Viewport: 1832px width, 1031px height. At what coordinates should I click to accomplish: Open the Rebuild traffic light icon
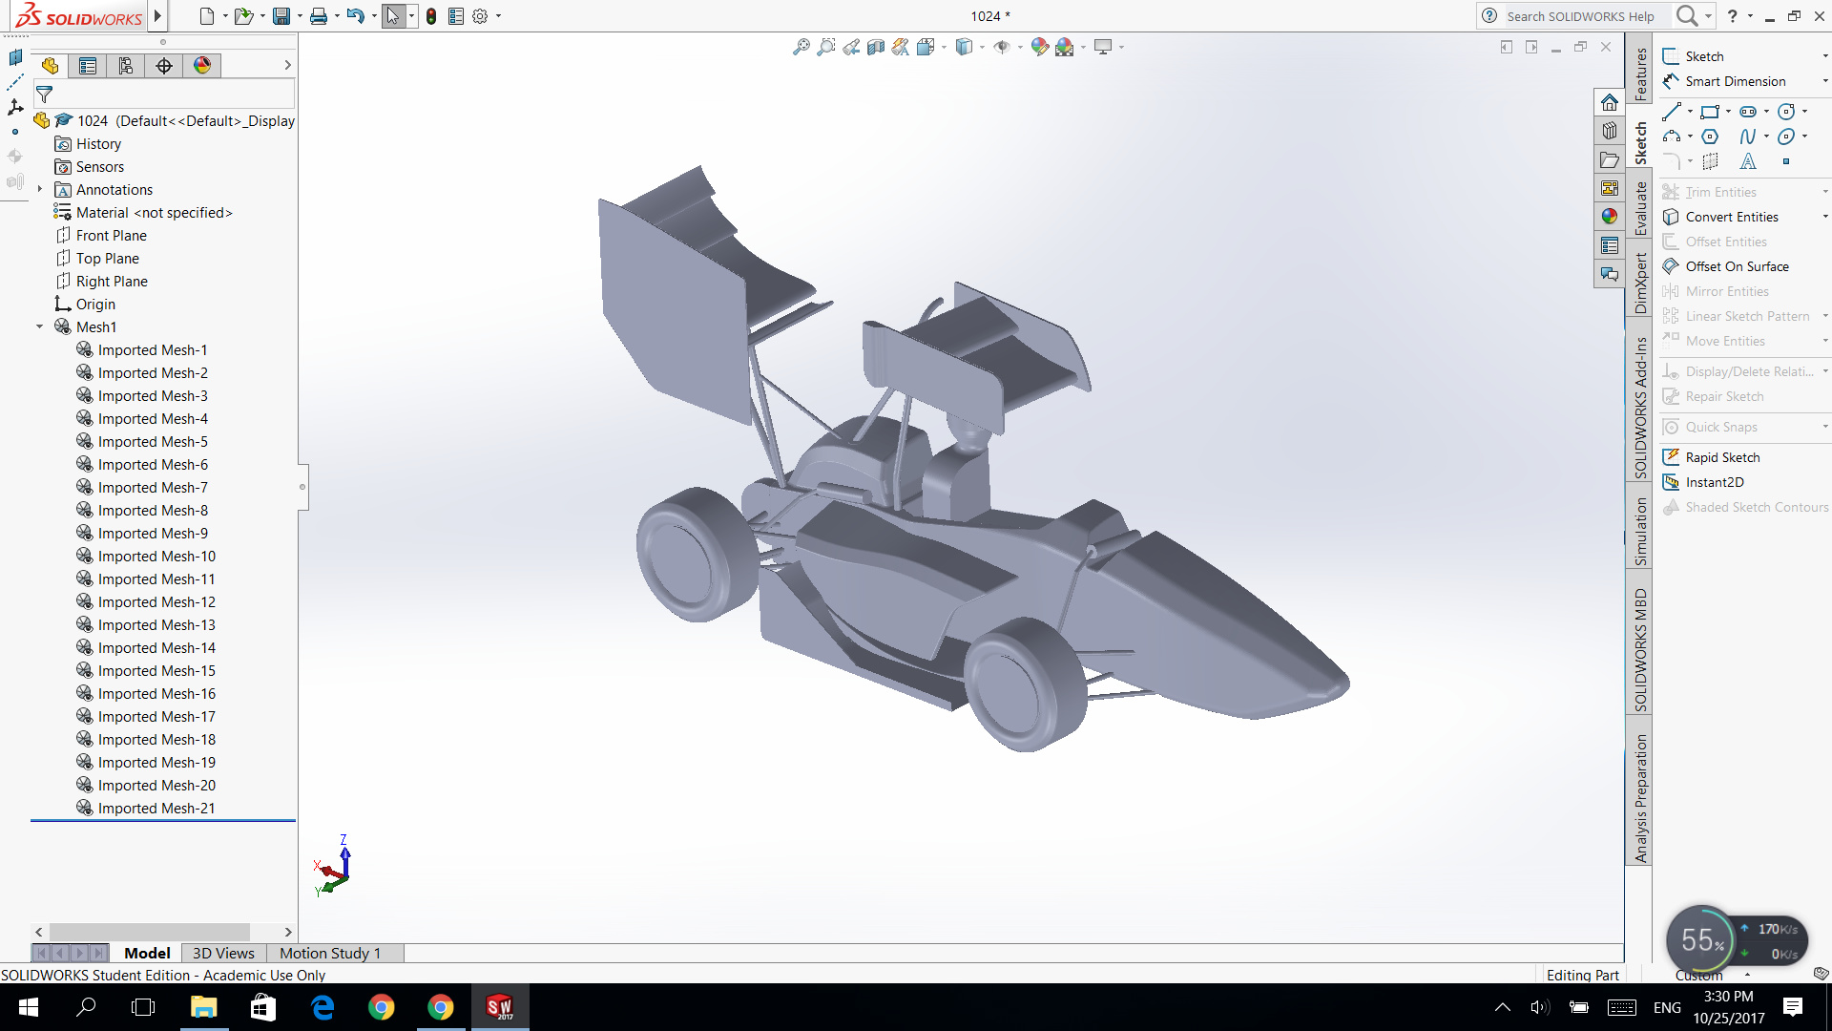coord(431,16)
